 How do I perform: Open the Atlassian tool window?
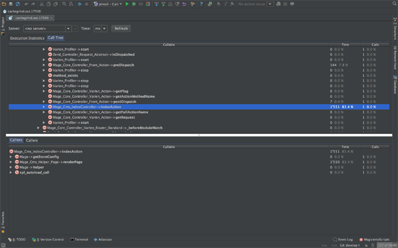(x=103, y=239)
